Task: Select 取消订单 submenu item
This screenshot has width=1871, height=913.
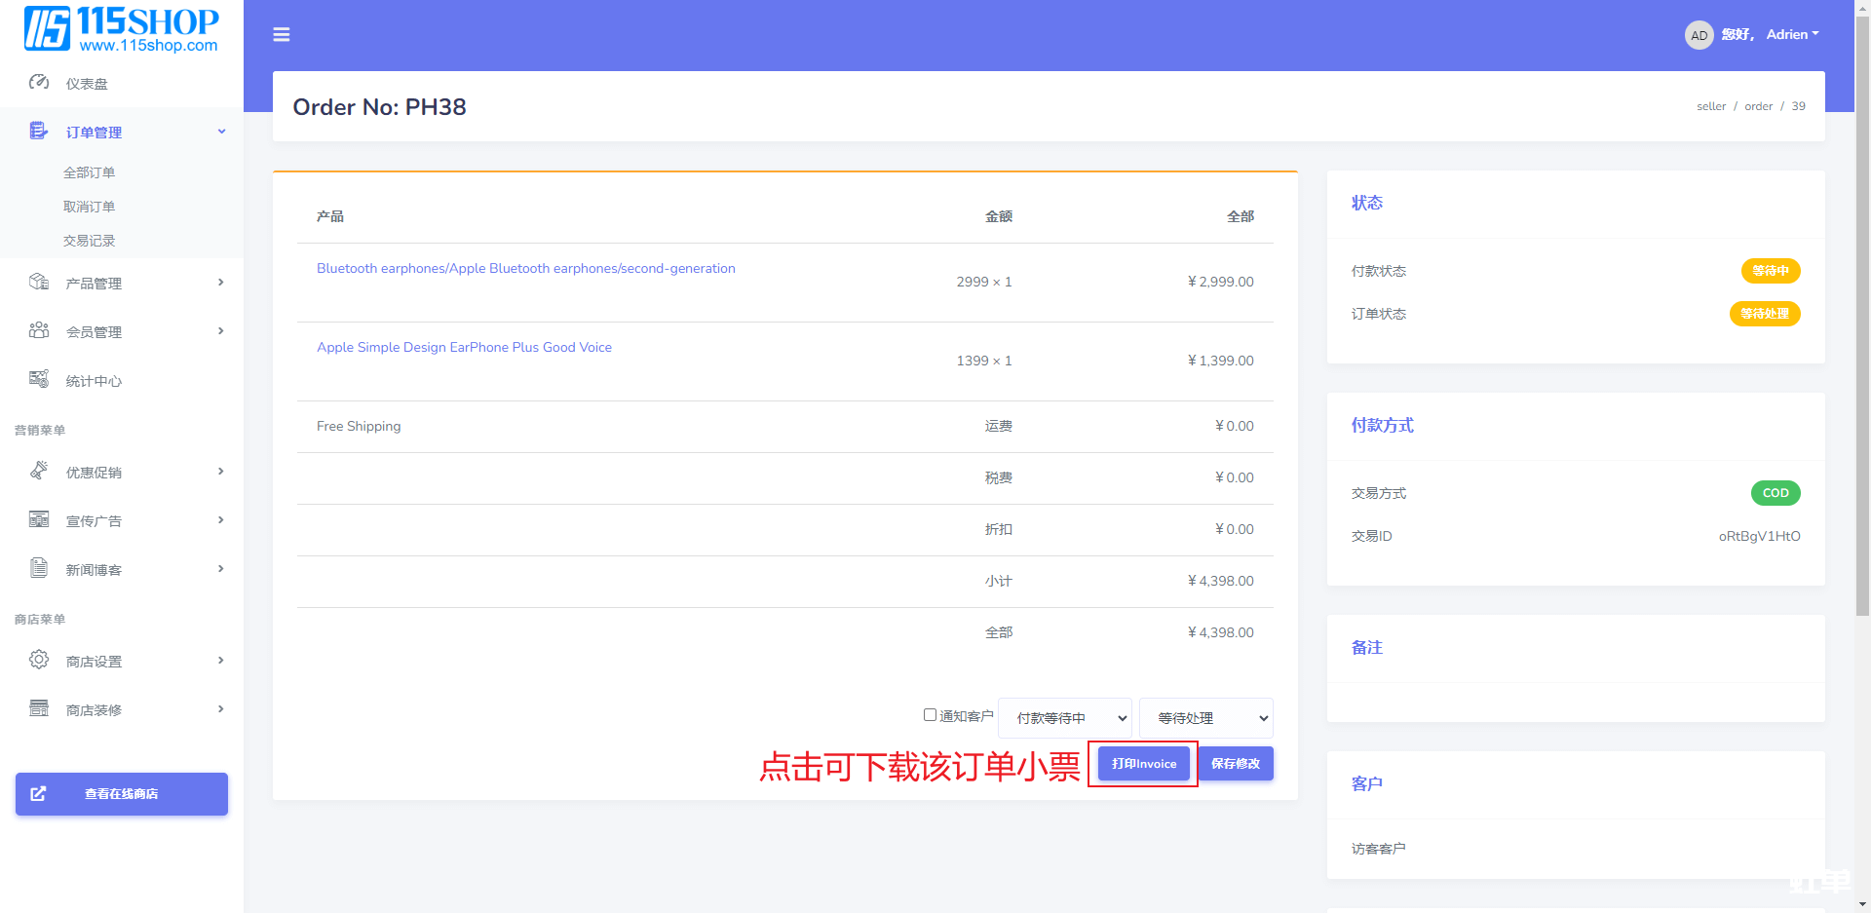Action: [x=90, y=207]
